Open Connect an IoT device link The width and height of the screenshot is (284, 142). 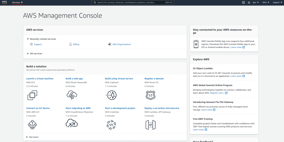(38, 108)
